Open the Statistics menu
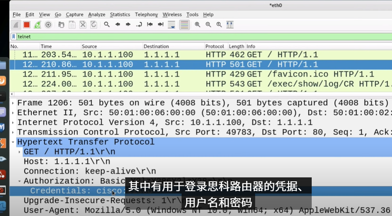The image size is (392, 216). point(120,15)
